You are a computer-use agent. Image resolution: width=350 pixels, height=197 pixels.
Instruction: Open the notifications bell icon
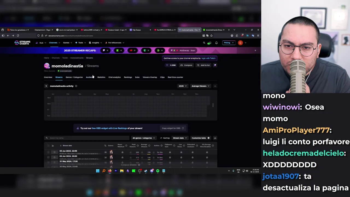pos(216,43)
